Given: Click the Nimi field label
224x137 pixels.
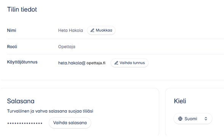Looking at the screenshot, I should (x=11, y=30).
